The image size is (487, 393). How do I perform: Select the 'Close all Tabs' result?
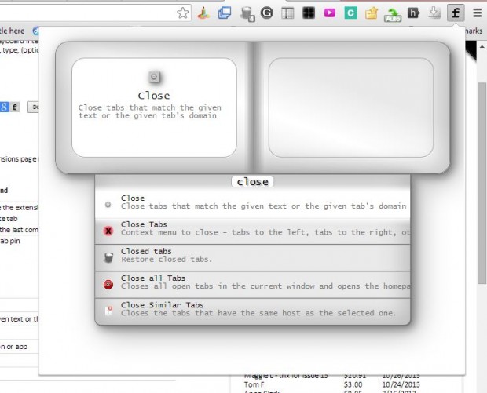pos(252,282)
